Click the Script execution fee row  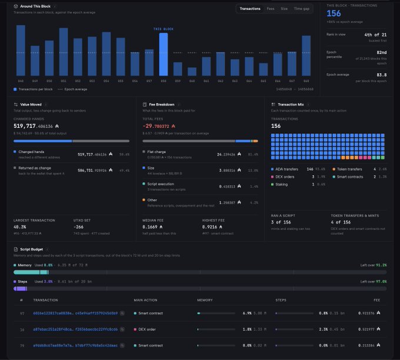click(x=200, y=187)
